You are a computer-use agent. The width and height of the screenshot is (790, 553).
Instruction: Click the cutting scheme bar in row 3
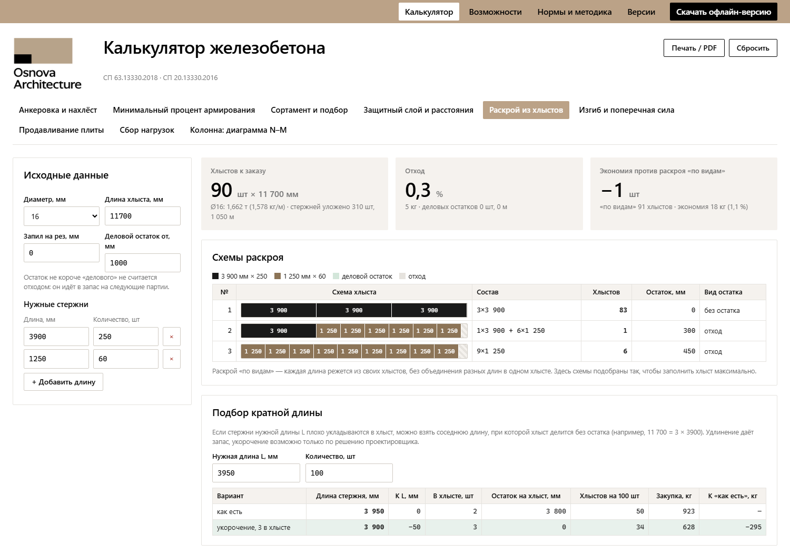pyautogui.click(x=354, y=351)
